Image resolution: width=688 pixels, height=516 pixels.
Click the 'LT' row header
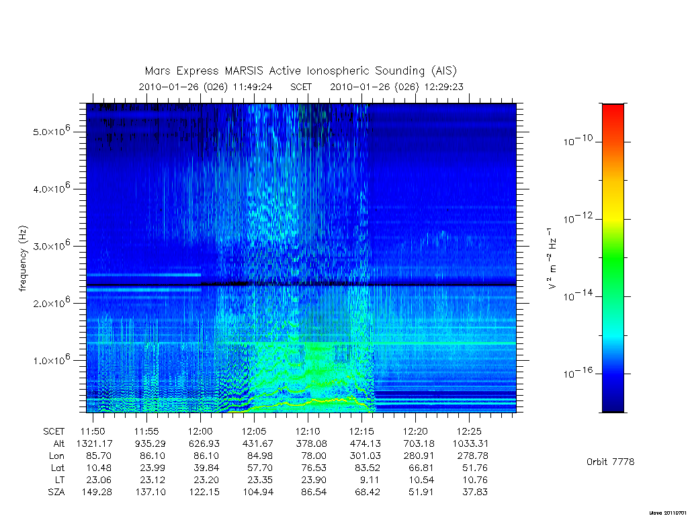click(60, 480)
